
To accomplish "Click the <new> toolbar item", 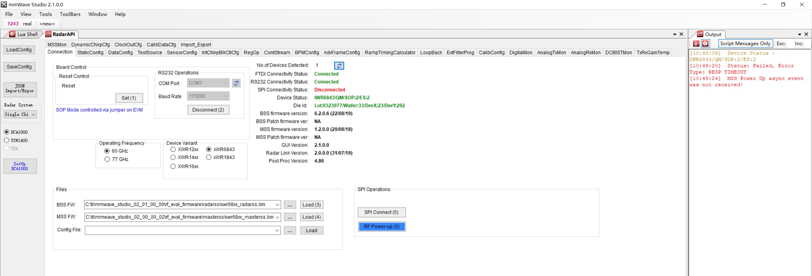I will pyautogui.click(x=47, y=24).
